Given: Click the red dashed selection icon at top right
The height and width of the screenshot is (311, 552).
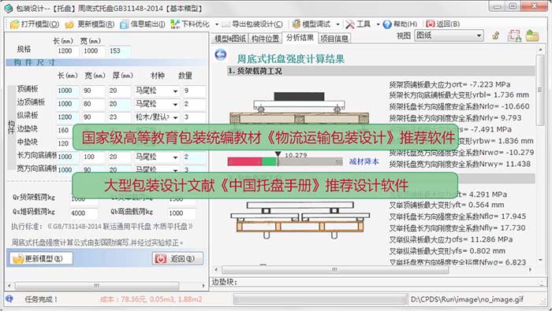Looking at the screenshot, I should pyautogui.click(x=514, y=36).
